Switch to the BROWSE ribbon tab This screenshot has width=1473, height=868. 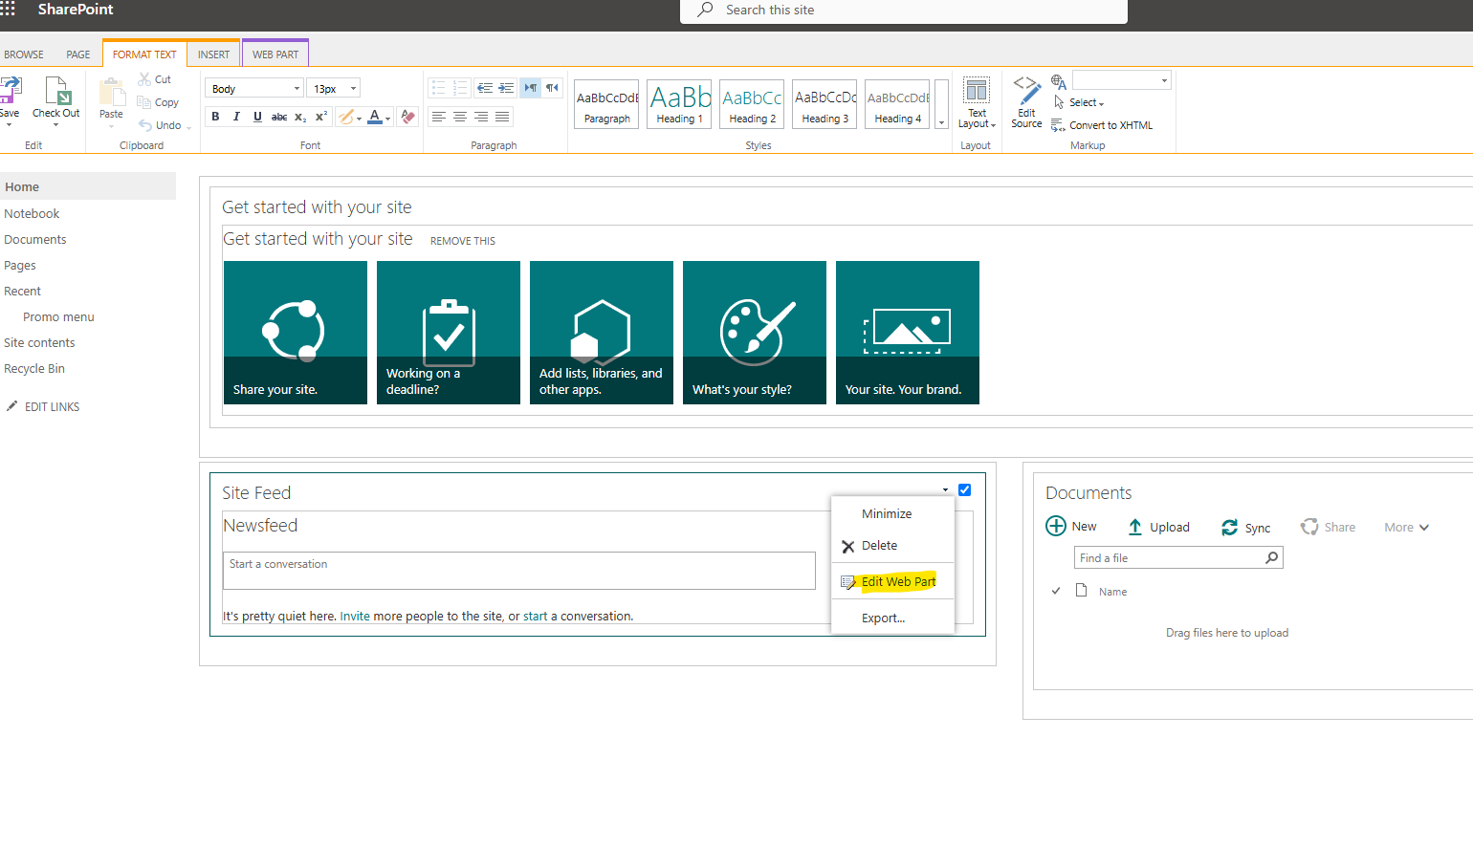(24, 54)
